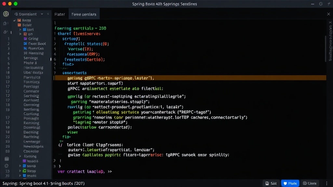
Task: Expand the 'Eort' tree node arrow
Action: click(x=20, y=30)
